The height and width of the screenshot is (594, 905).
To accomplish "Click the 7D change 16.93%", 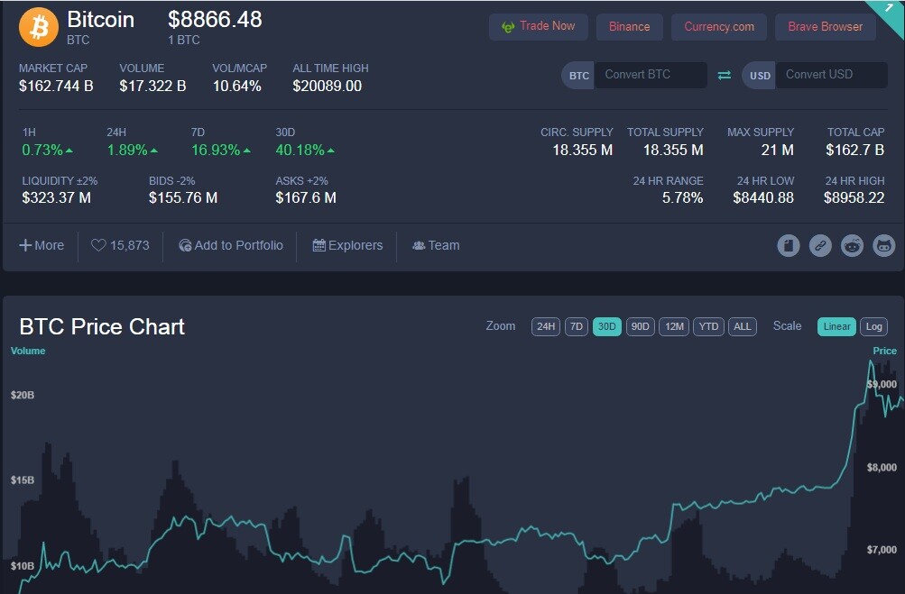I will 221,150.
